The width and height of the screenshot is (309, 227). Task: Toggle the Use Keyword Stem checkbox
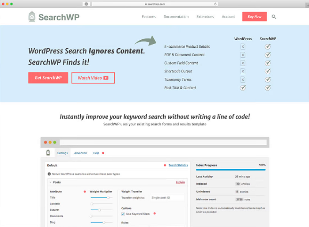123,214
